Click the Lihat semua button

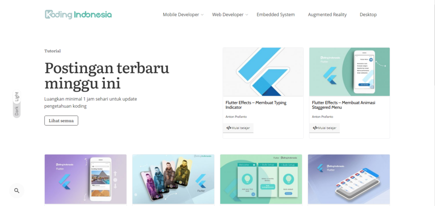[x=61, y=120]
